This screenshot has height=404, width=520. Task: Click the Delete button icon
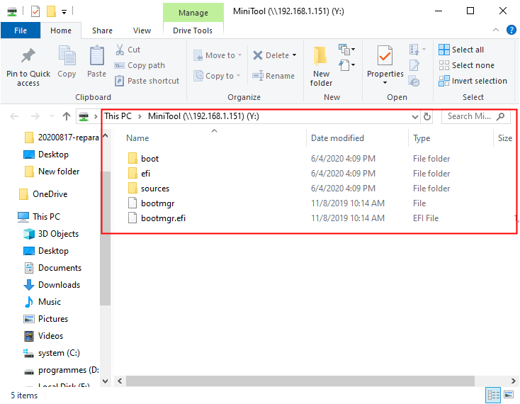[258, 55]
